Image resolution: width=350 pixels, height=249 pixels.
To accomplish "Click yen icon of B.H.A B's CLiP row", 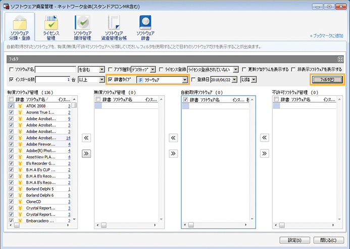I will coord(20,170).
